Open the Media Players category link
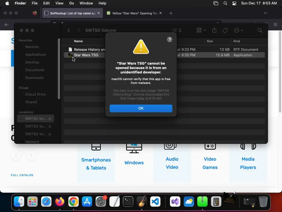Image resolution: width=282 pixels, height=212 pixels. pyautogui.click(x=248, y=163)
